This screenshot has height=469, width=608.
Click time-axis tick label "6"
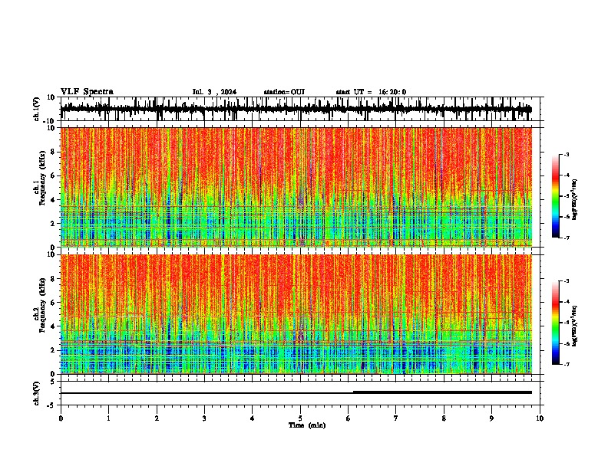point(349,418)
